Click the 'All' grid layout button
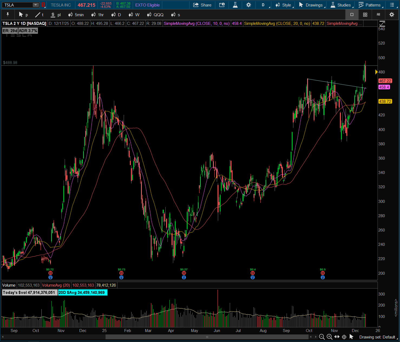The image size is (400, 342). [378, 15]
